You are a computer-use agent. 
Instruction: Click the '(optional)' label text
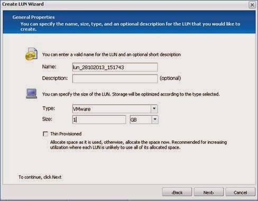pyautogui.click(x=170, y=78)
